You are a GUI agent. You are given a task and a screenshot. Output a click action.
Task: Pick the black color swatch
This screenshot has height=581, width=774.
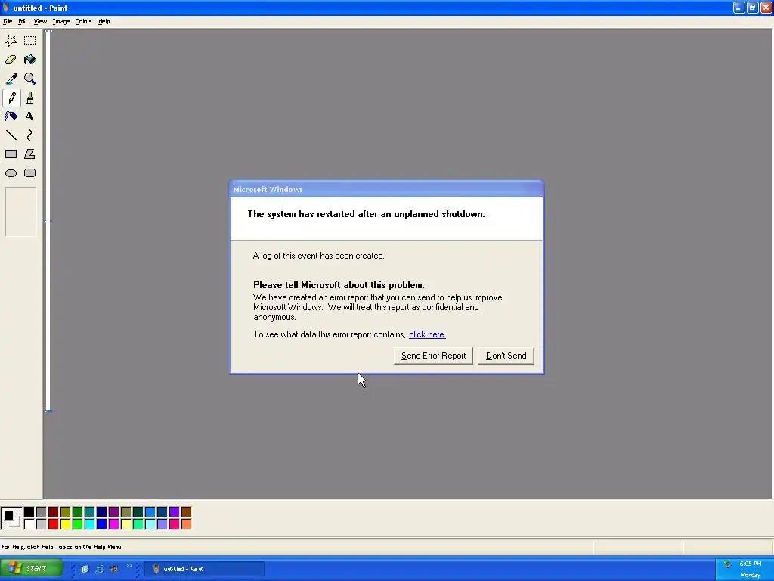29,512
